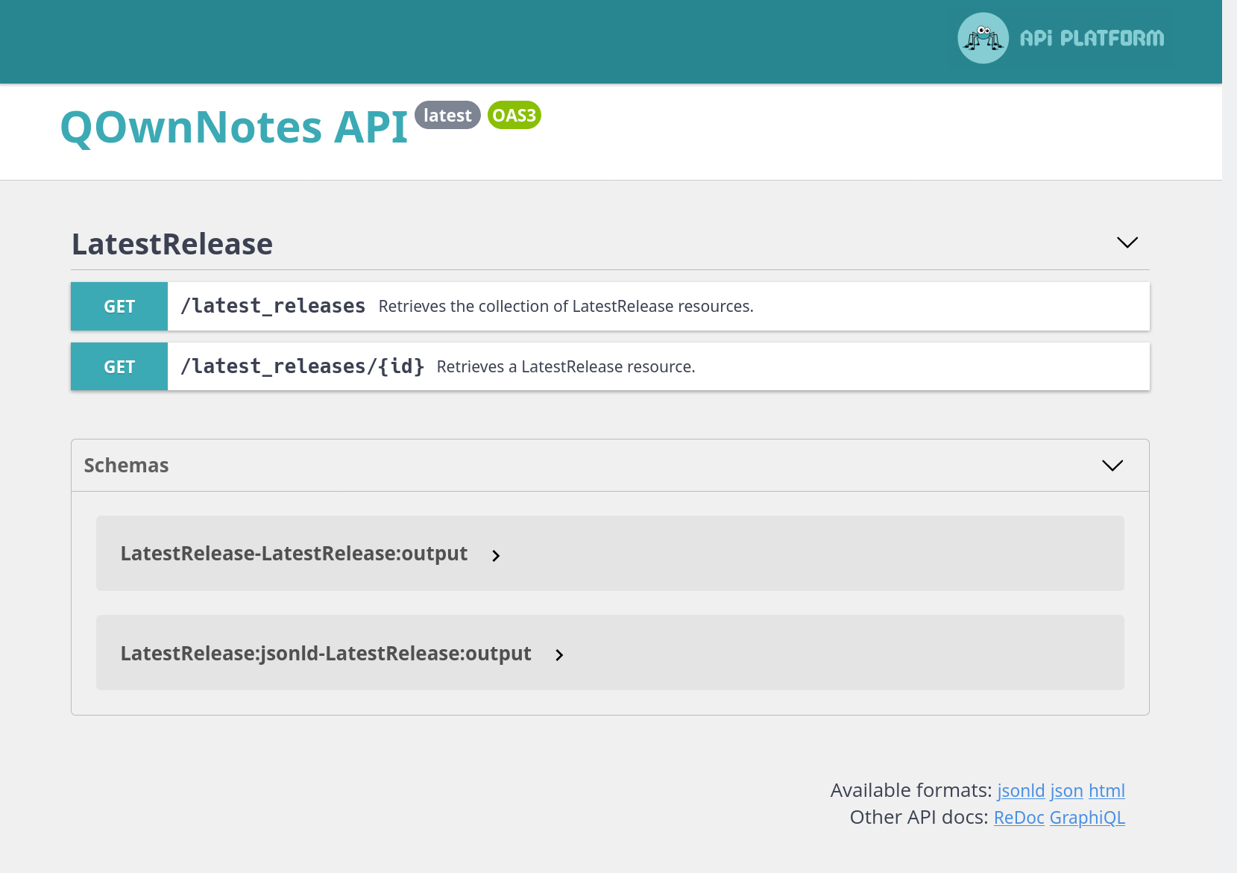Viewport: 1237px width, 873px height.
Task: View the API in jsonld format
Action: 1021,790
